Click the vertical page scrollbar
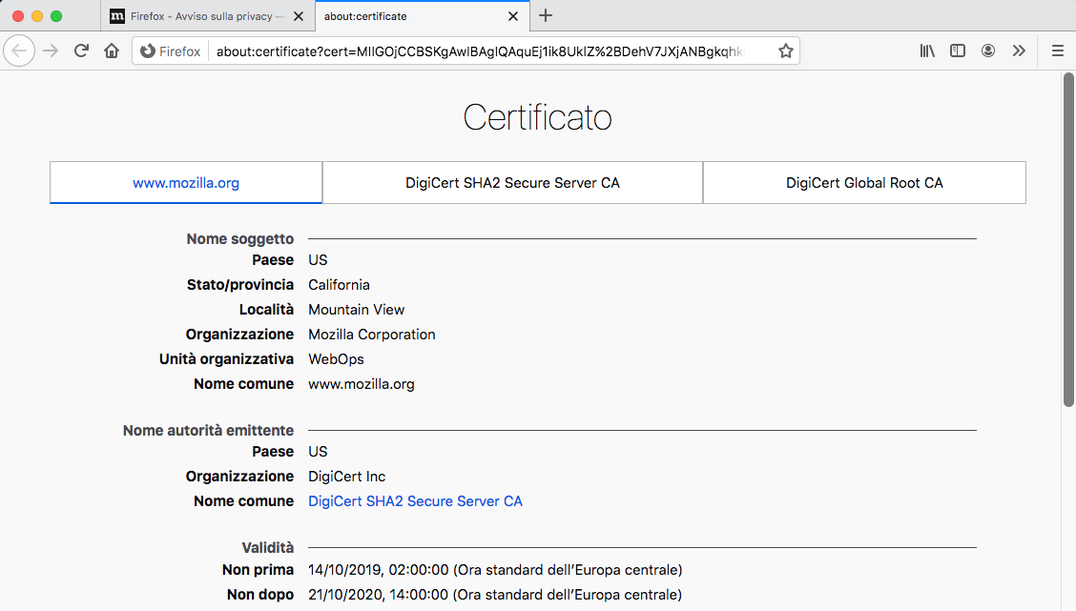Viewport: 1076px width, 611px height. click(1068, 240)
